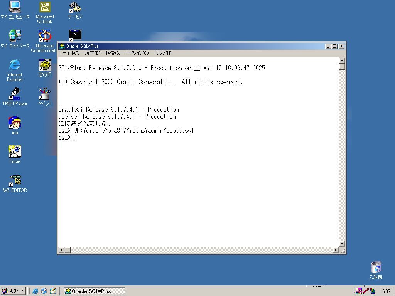Click SQL*Plus: Release 8.1.7.0.0 line
Screen dimensions: 395x296
click(x=162, y=68)
